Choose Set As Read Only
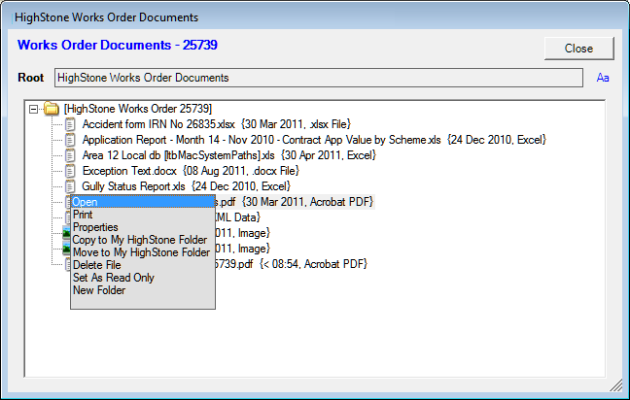This screenshot has width=630, height=400. (x=143, y=278)
